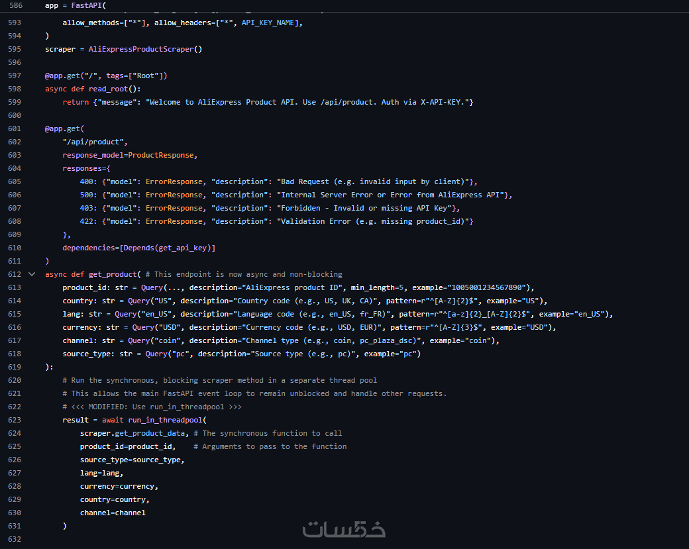This screenshot has height=549, width=689.
Task: Click 'responses={' on line 604
Action: pyautogui.click(x=87, y=168)
